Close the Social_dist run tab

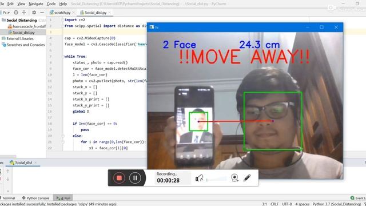35,163
